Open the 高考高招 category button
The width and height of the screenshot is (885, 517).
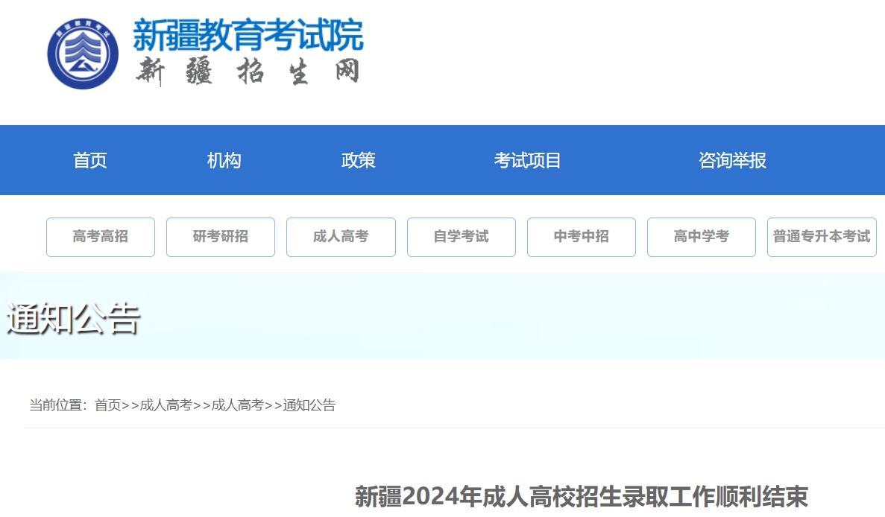tap(101, 237)
